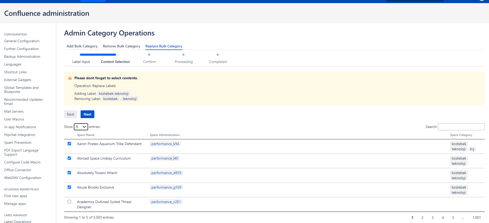The width and height of the screenshot is (489, 223).
Task: Toggle the Absolutely Towers Attach checkbox
Action: click(x=69, y=173)
